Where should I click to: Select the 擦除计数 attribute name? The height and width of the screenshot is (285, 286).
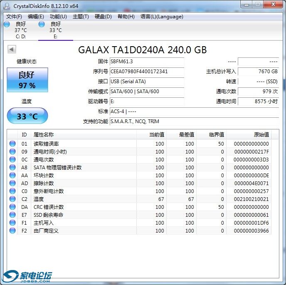pos(44,183)
